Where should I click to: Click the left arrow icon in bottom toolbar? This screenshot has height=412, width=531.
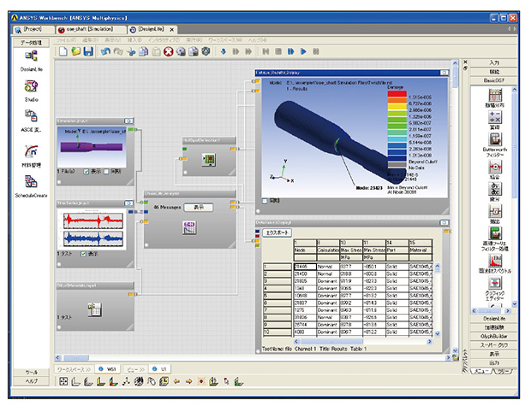[x=176, y=381]
